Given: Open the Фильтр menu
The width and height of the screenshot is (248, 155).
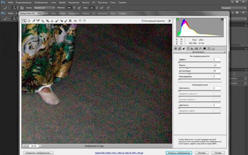Looking at the screenshot, I should click(x=86, y=2).
